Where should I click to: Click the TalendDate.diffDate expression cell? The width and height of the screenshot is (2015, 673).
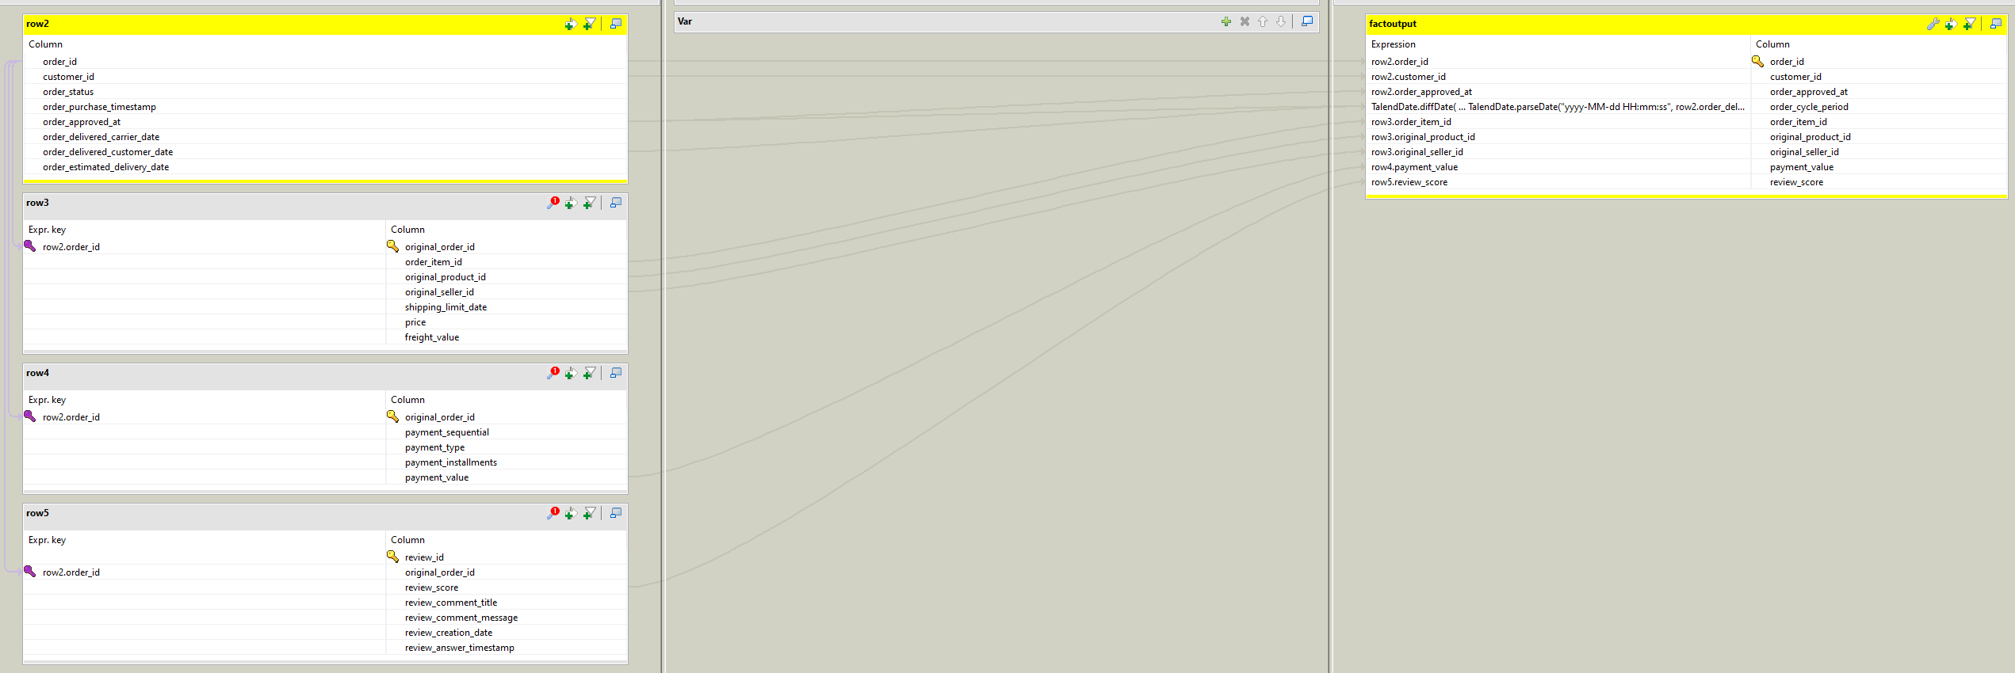point(1558,107)
